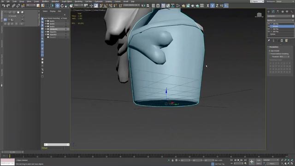
Task: Activate the Select and Scale tool
Action: point(66,6)
